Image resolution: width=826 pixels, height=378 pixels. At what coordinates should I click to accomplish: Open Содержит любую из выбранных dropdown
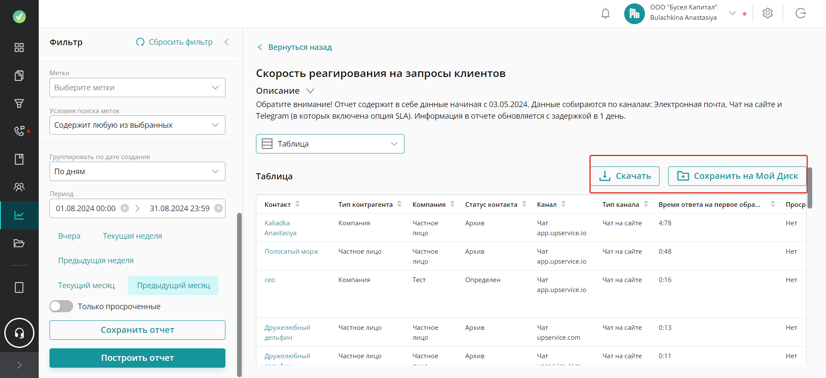[x=137, y=125]
